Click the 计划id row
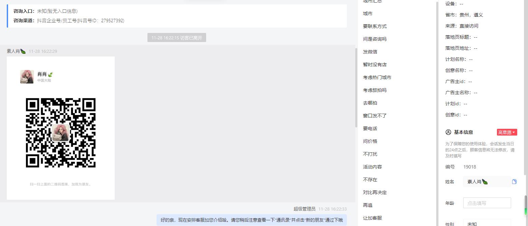Screen dimensions: 528x226 (456, 104)
